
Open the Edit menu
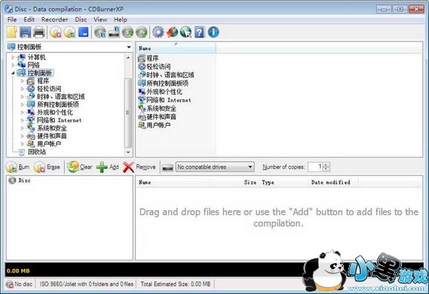pos(29,19)
